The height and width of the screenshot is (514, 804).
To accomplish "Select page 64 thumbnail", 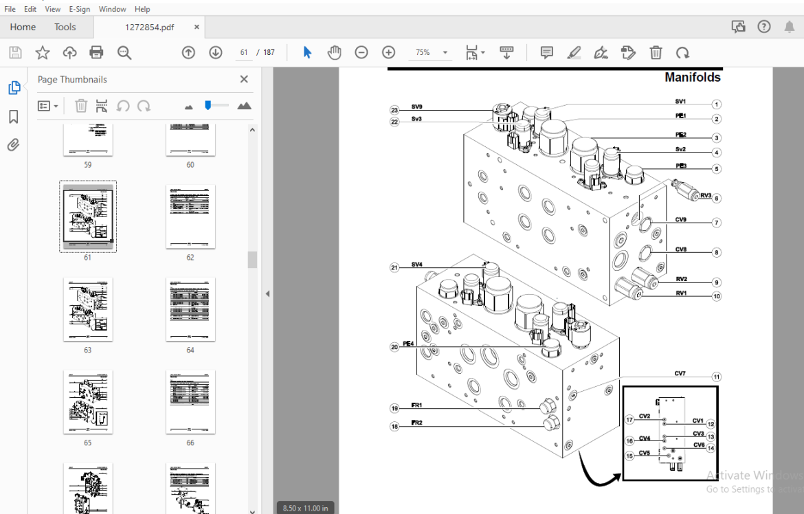I will [190, 309].
